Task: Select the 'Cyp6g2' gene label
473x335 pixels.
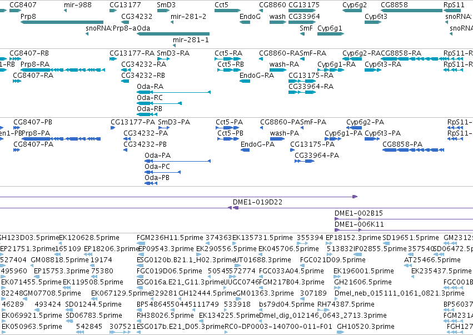Action: (x=355, y=5)
